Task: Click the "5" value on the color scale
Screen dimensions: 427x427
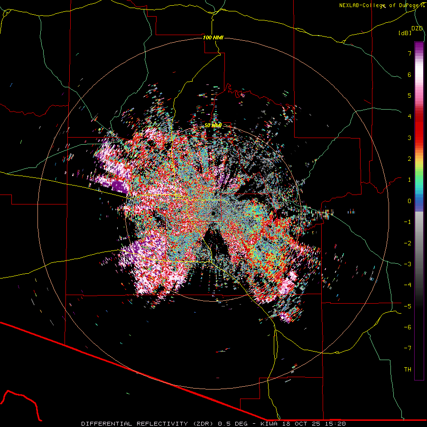Action: click(409, 95)
